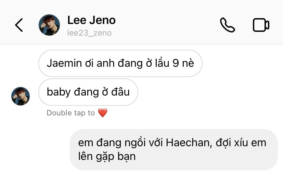Select the message 'baby đang ở đâu'
Viewport: 283px width, 176px height.
[88, 92]
